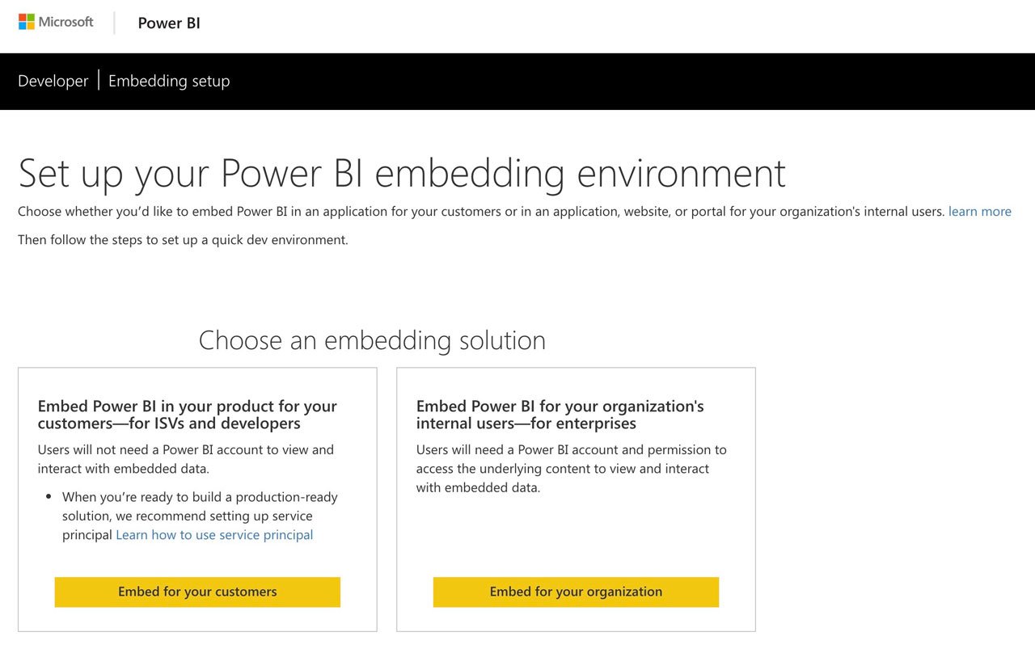Click the bullet dot in the customers card
This screenshot has height=653, width=1035.
[49, 498]
